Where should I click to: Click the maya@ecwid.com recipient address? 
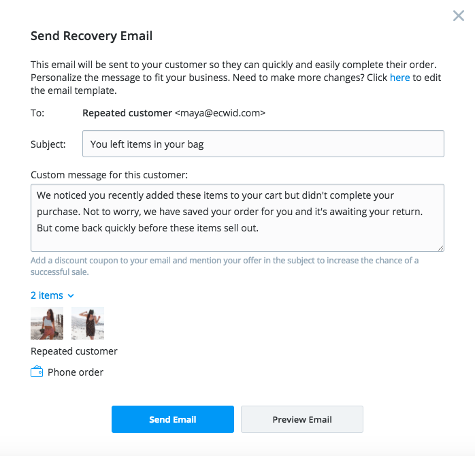click(x=220, y=113)
